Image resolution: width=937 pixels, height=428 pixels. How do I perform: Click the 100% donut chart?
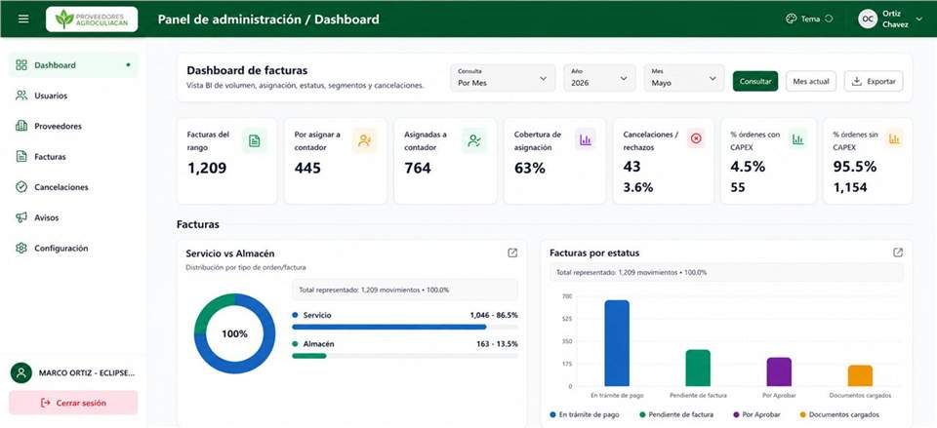click(235, 333)
